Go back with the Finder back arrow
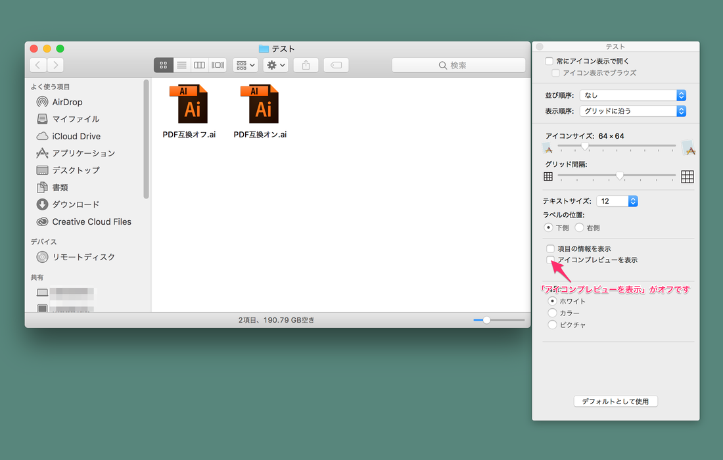The width and height of the screenshot is (723, 460). (x=38, y=65)
